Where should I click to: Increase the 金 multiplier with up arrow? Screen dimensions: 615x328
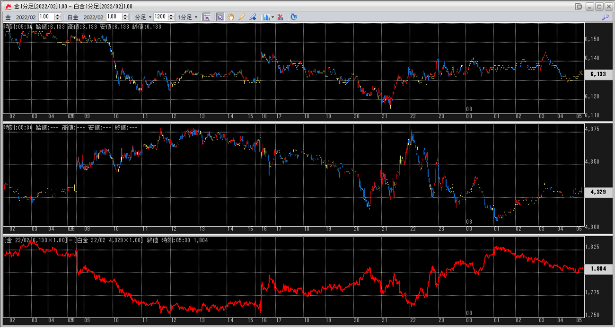click(x=58, y=15)
